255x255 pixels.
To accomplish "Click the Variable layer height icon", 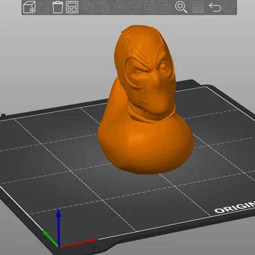I will 198,7.
